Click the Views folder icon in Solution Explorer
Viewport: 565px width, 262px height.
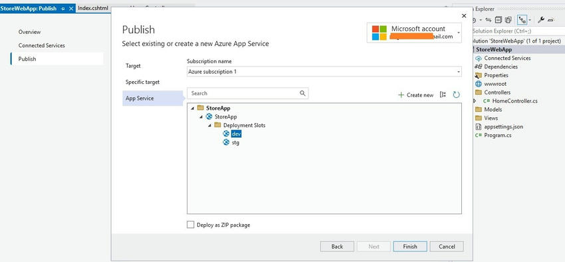point(479,118)
